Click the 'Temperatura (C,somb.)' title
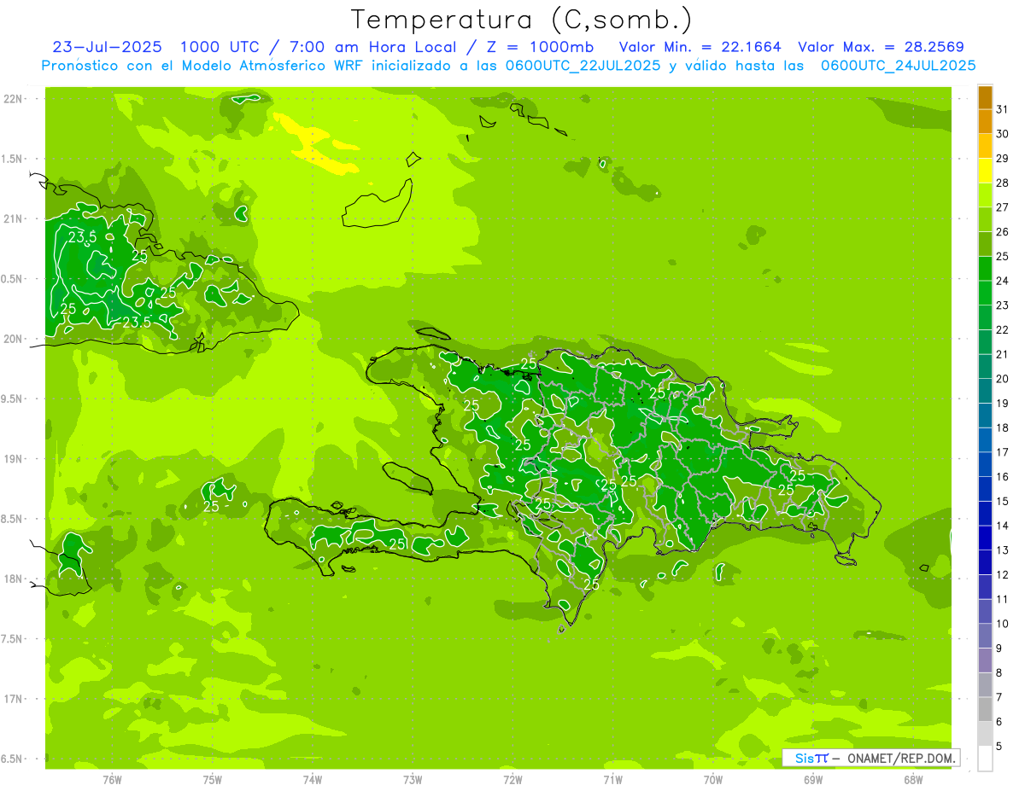This screenshot has height=791, width=1025. click(x=520, y=20)
